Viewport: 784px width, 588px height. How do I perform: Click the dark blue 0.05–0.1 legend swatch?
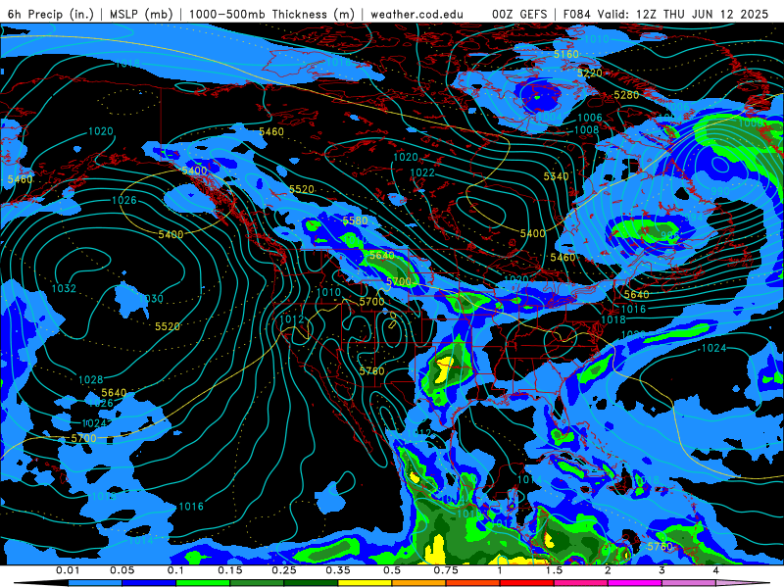[x=149, y=583]
